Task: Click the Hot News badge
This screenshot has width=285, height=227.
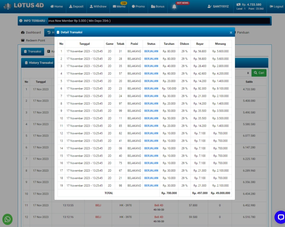Action: tap(183, 3)
